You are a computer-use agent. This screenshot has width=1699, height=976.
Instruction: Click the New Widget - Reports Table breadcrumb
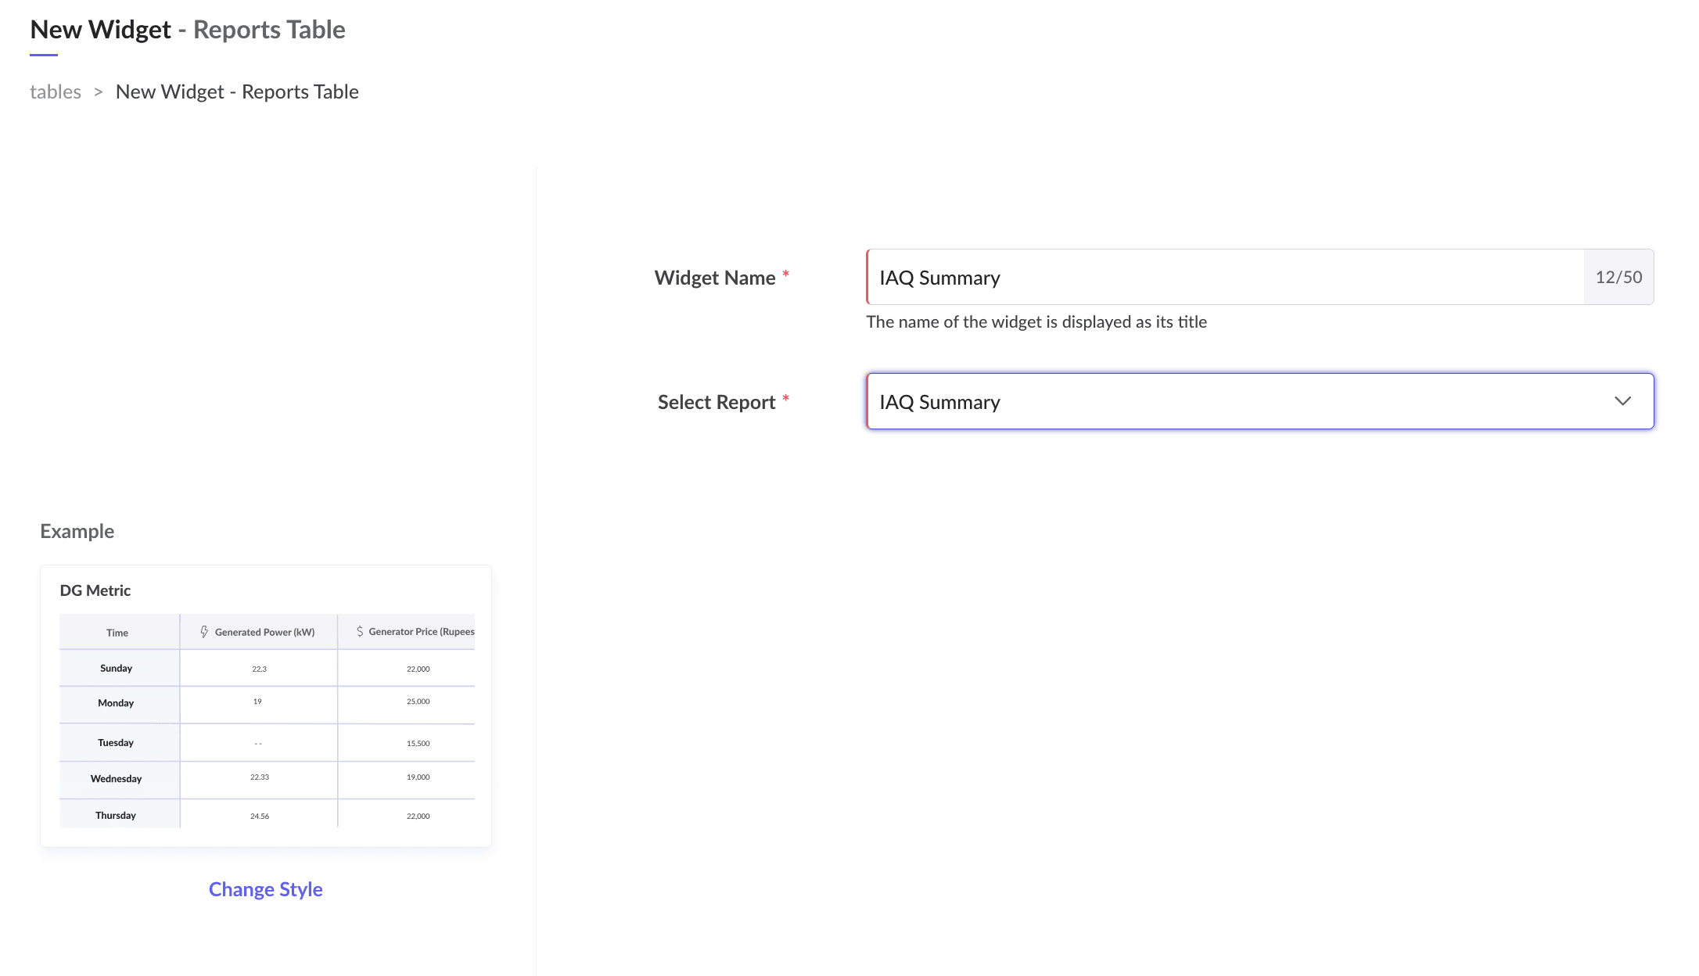click(x=237, y=91)
